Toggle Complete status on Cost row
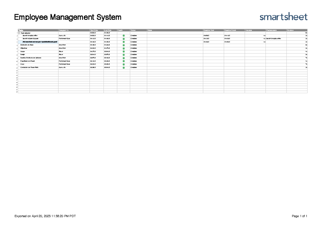The image size is (321, 227). point(134,64)
